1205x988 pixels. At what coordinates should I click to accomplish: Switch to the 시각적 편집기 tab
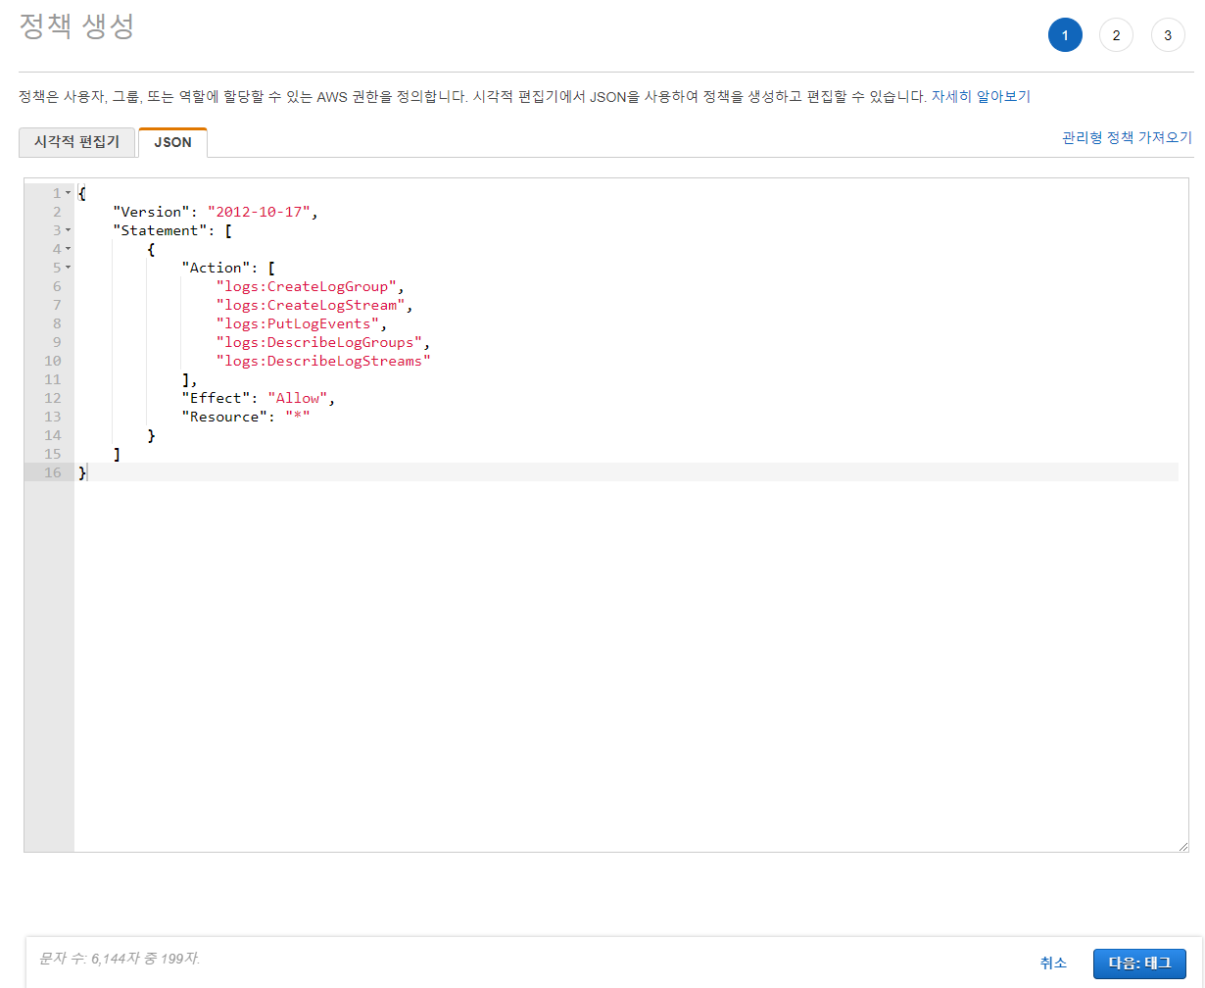tap(76, 142)
